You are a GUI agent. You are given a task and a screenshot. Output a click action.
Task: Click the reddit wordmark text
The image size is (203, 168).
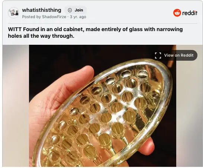click(x=190, y=13)
